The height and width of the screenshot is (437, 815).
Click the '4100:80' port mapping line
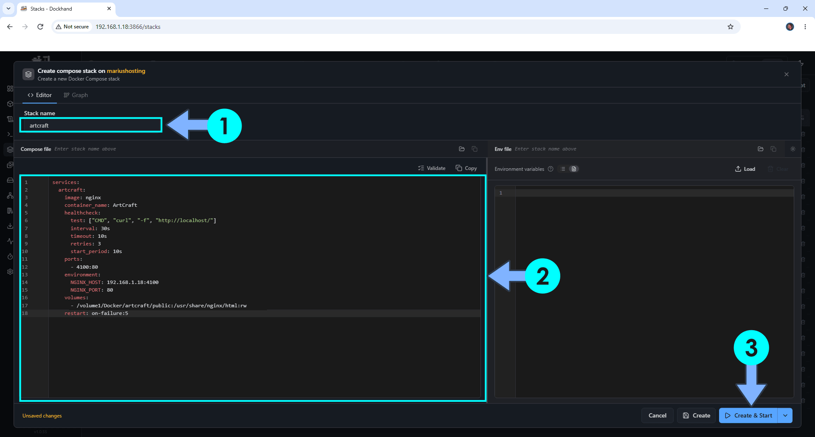point(84,267)
